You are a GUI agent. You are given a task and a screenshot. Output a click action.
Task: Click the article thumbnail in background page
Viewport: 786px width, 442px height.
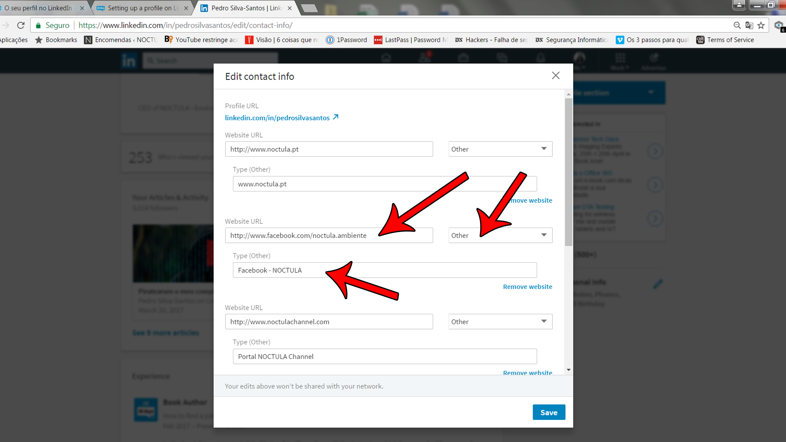tap(173, 253)
